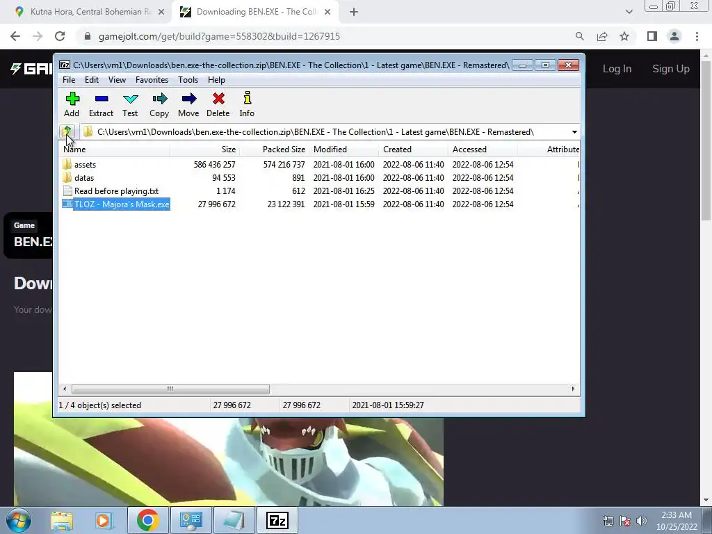Click Log In on Game Jolt

tap(617, 69)
